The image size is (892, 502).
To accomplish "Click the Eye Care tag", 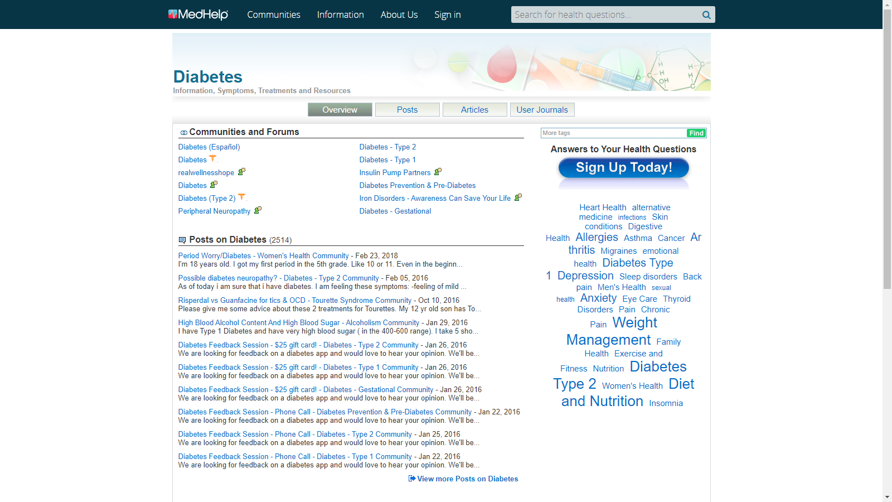I will click(639, 299).
